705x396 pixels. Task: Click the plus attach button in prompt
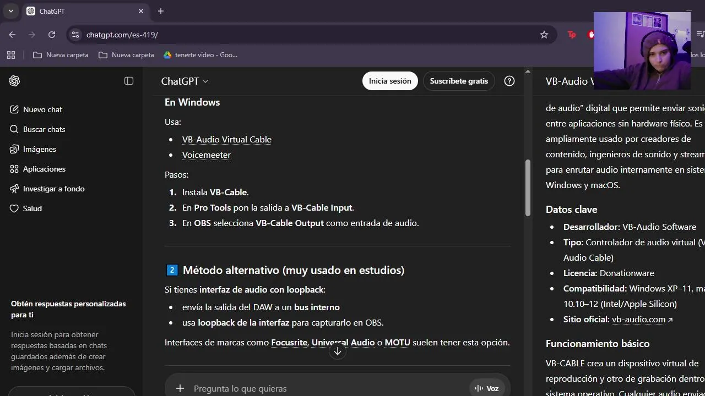point(180,388)
